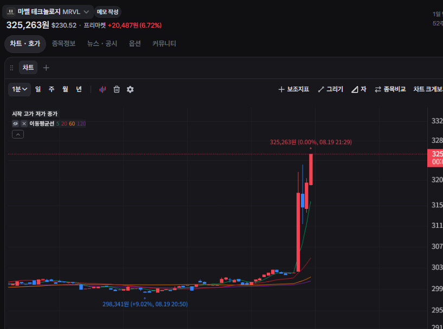Open the 종목정보 tab

click(x=63, y=44)
